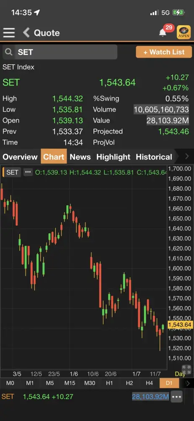Tap the 1/6 date axis label

click(x=74, y=374)
